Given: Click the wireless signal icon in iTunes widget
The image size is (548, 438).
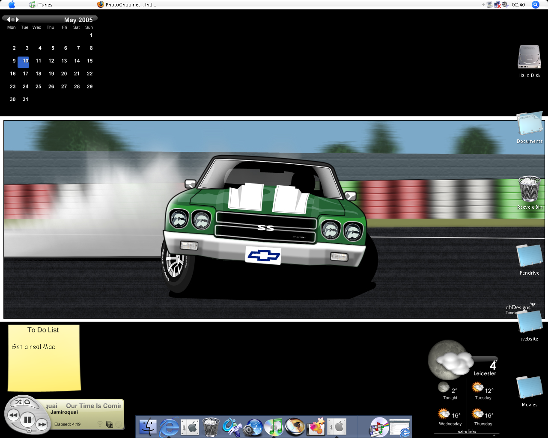Looking at the screenshot, I should coord(100,424).
